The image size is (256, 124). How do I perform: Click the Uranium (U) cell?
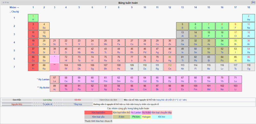(92, 88)
